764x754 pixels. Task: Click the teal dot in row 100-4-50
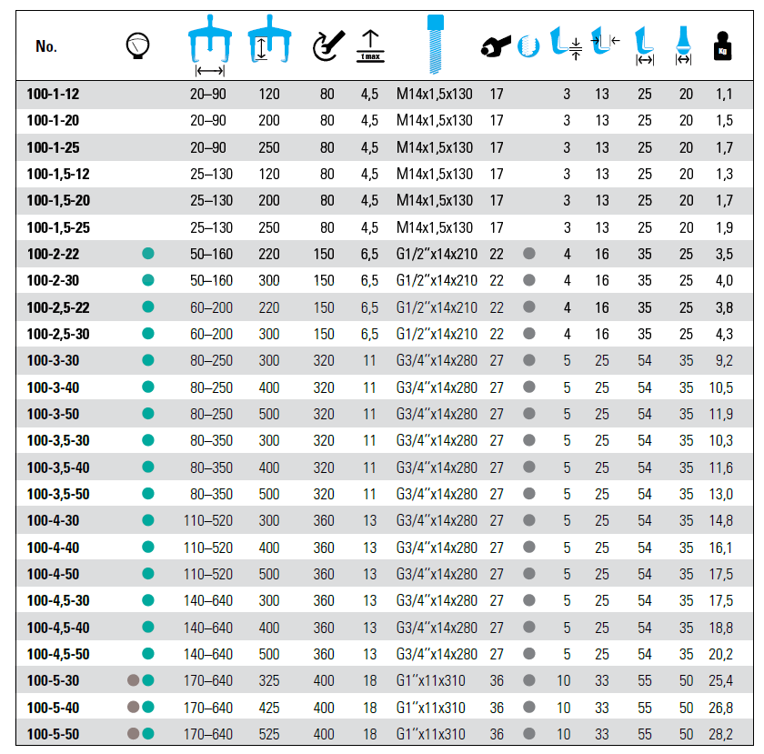pos(147,574)
